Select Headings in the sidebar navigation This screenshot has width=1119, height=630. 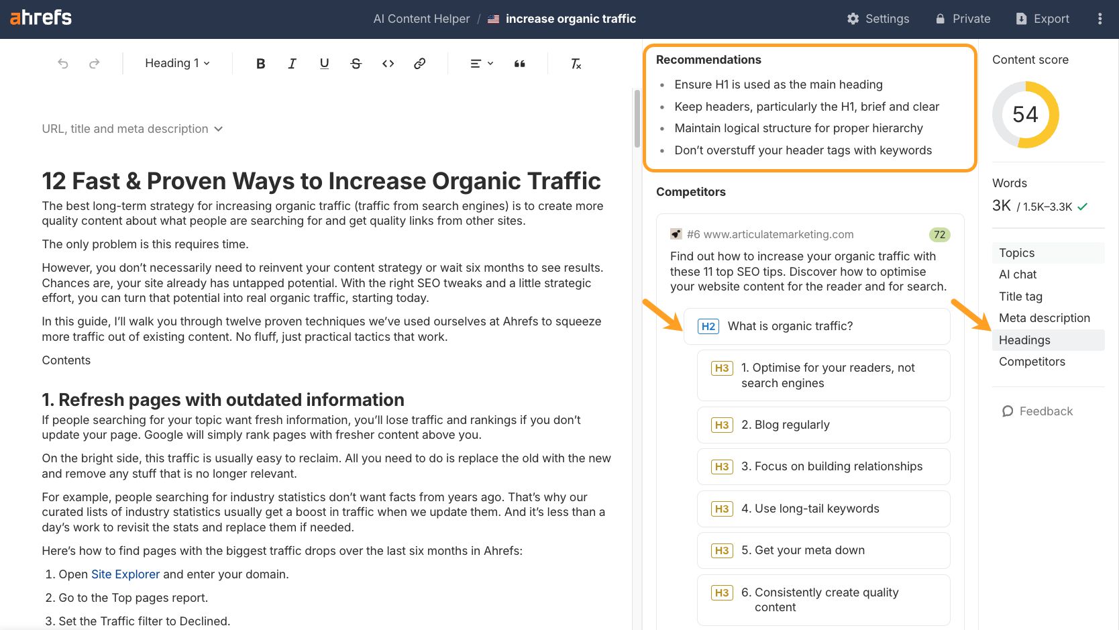pos(1024,340)
